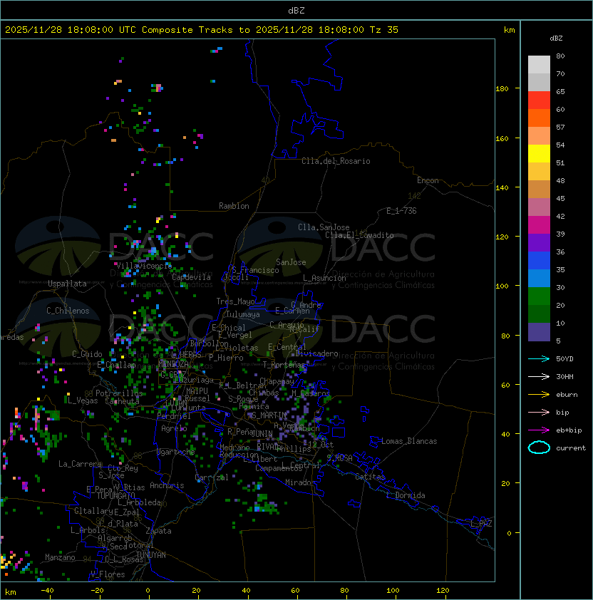Pick the blue 36-35 dBZ swatch
This screenshot has height=600, width=593.
pos(539,261)
